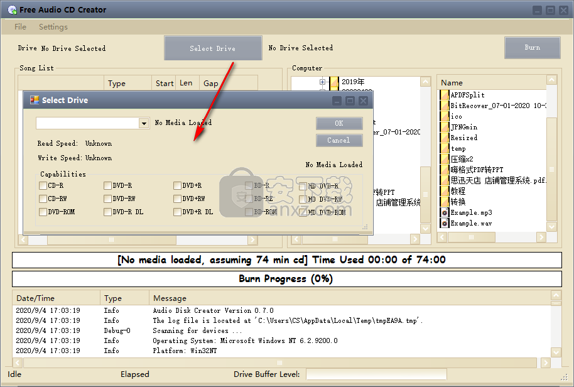Click the Date/Time log column header
574x387 pixels.
[x=57, y=298]
